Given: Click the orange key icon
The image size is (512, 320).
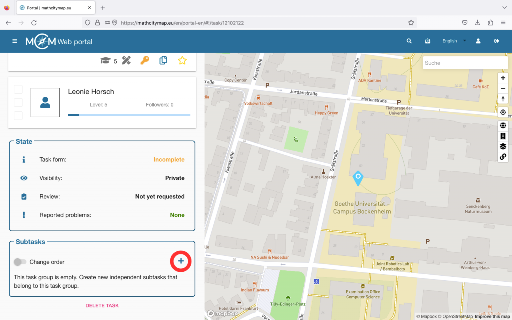Looking at the screenshot, I should point(144,60).
